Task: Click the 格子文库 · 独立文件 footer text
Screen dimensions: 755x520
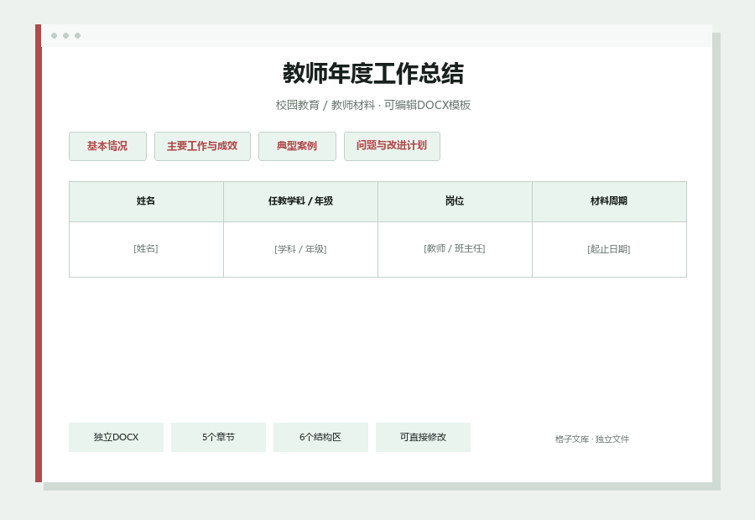Action: [x=591, y=439]
